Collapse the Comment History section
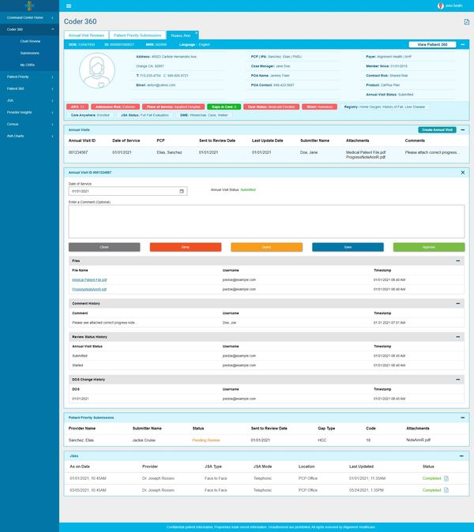 457,303
